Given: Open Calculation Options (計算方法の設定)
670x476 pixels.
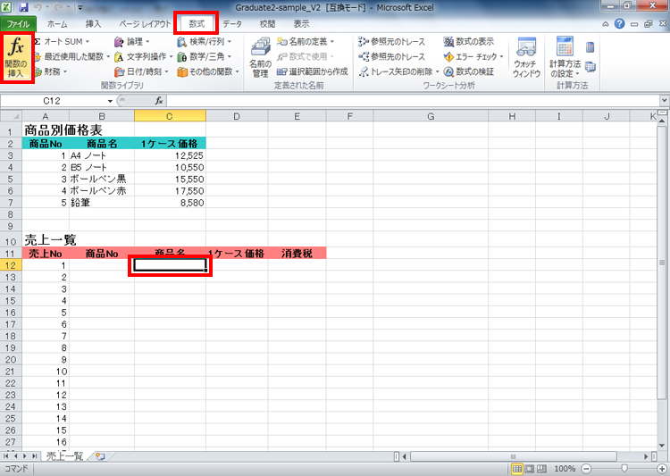Looking at the screenshot, I should coord(565,58).
